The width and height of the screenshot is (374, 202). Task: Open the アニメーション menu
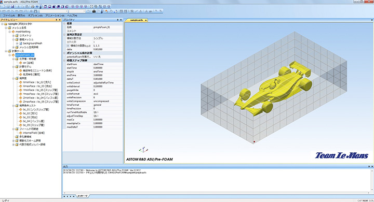55,16
